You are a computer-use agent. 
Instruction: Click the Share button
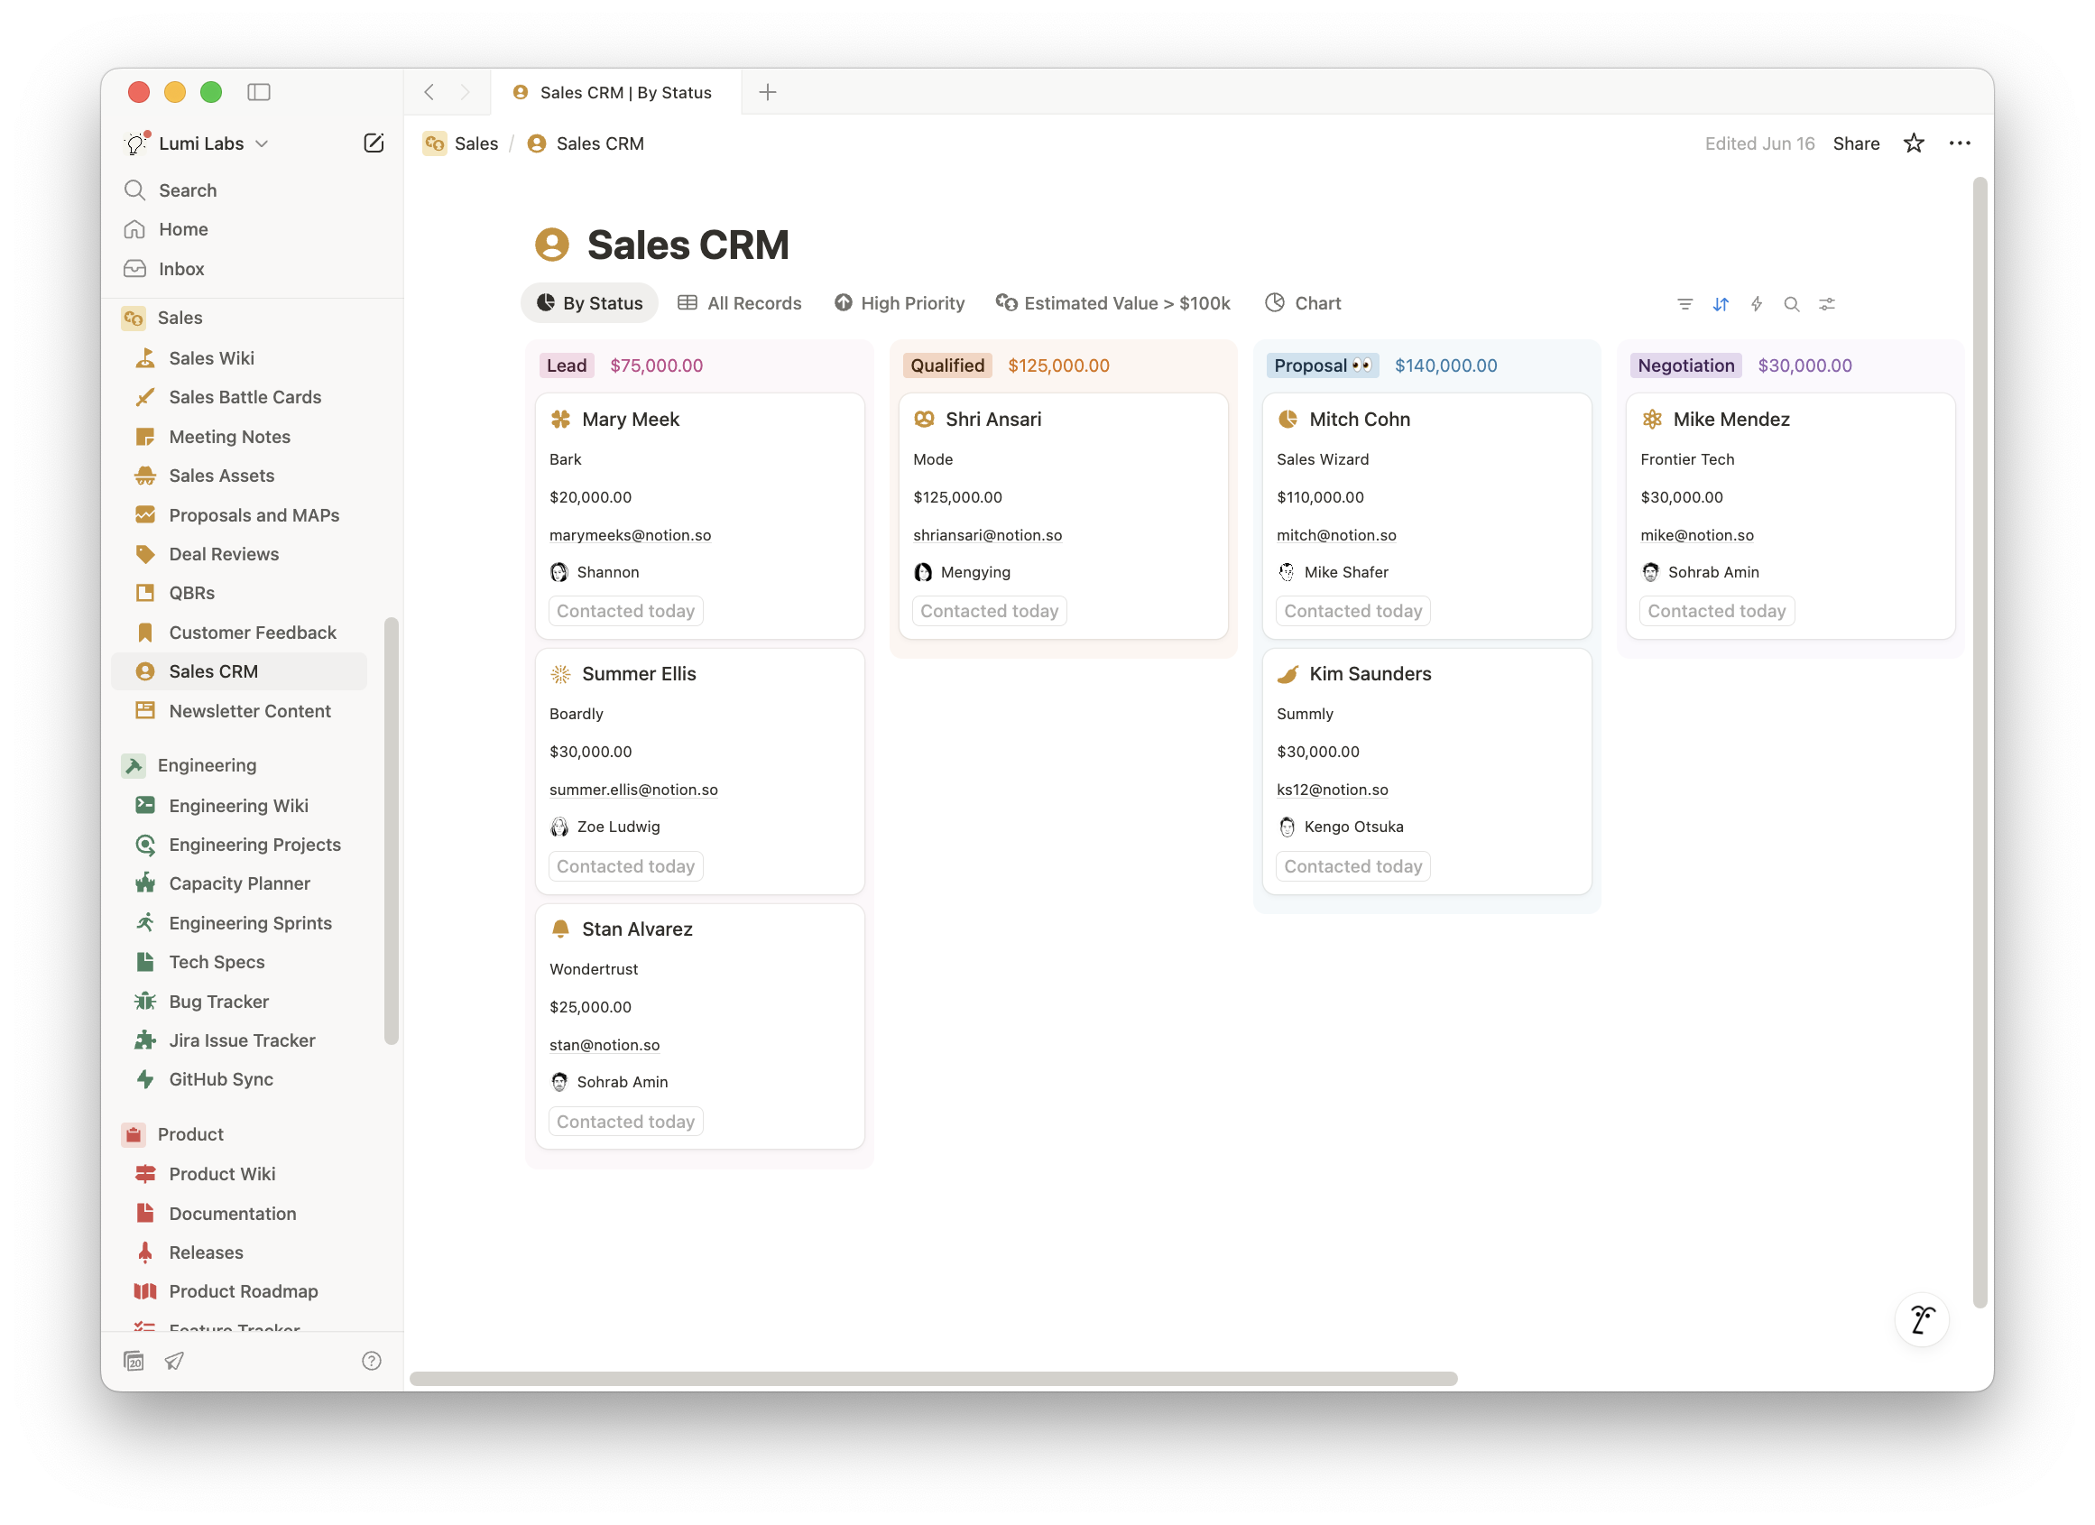[1856, 143]
